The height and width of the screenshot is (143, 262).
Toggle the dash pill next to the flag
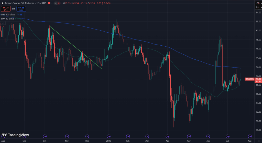coord(56,3)
